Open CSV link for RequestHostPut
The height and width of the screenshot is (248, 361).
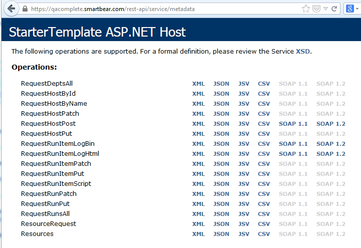click(264, 134)
